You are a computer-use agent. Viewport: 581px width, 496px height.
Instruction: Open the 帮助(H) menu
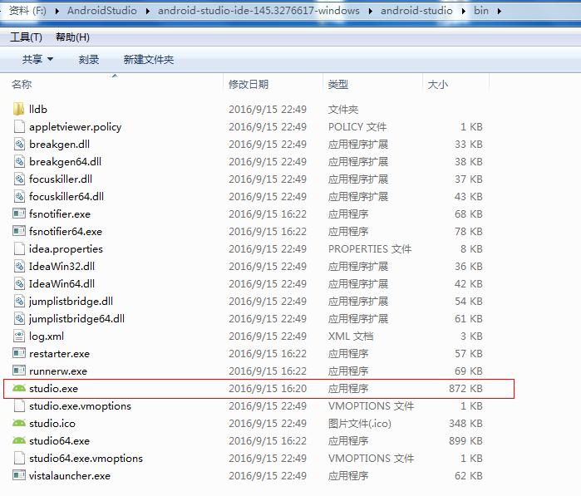tap(72, 37)
